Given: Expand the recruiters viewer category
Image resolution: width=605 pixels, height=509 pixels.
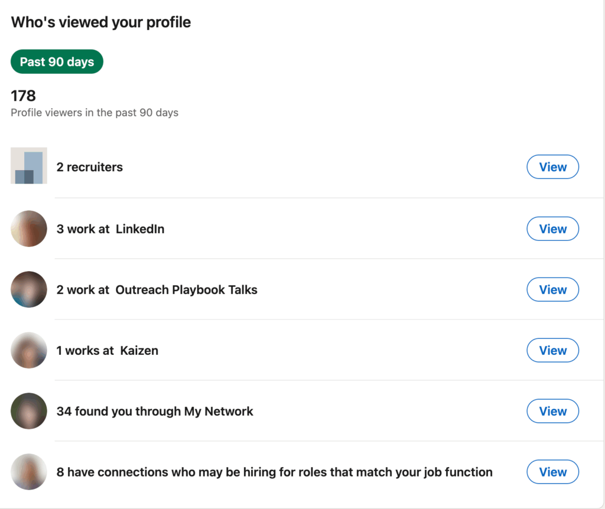Looking at the screenshot, I should (x=552, y=167).
